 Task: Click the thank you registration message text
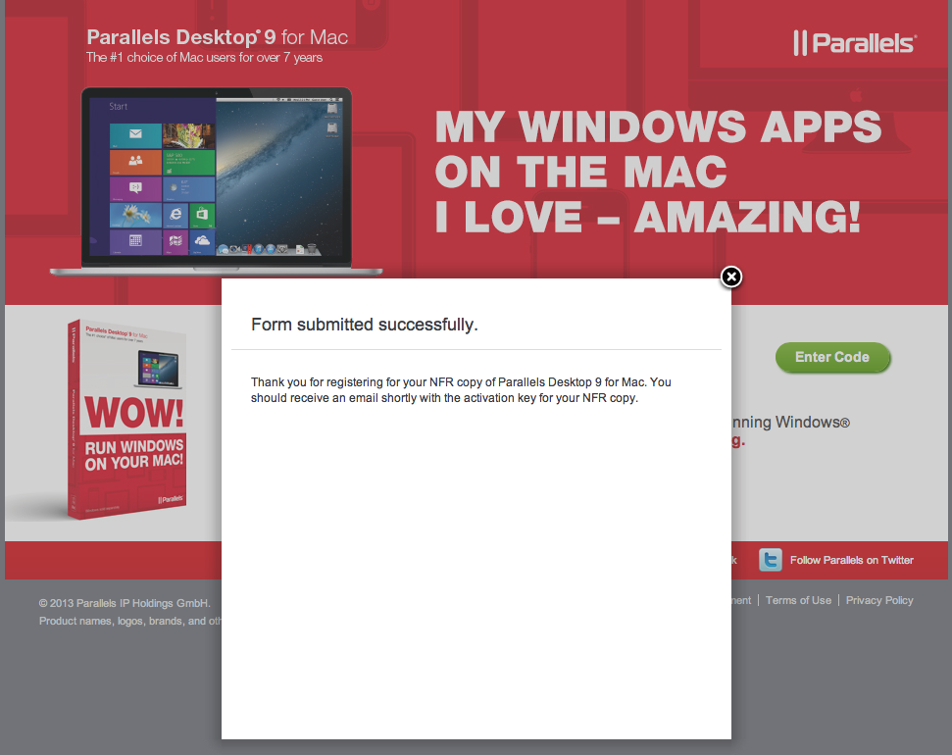tap(461, 390)
